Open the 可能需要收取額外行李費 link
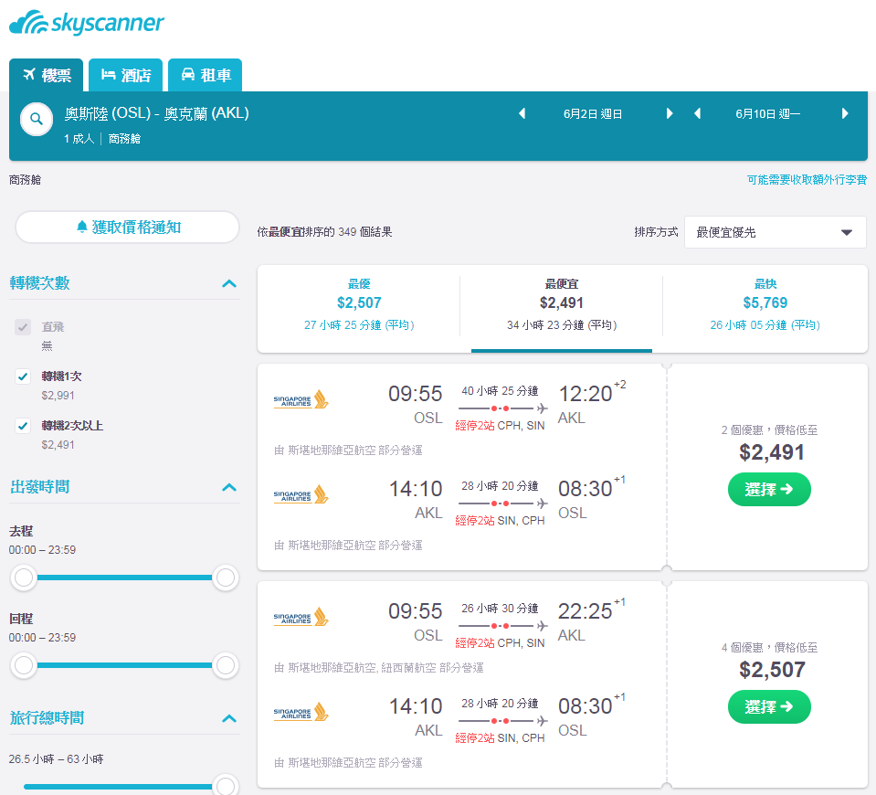The width and height of the screenshot is (876, 795). 807,179
